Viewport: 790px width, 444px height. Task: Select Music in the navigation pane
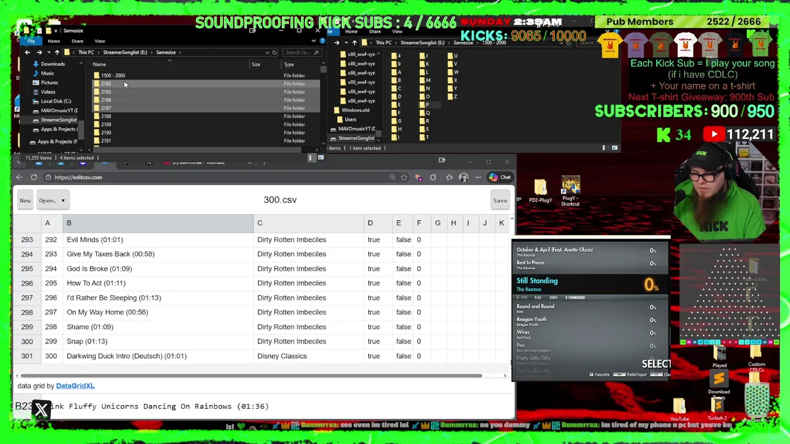pos(48,73)
